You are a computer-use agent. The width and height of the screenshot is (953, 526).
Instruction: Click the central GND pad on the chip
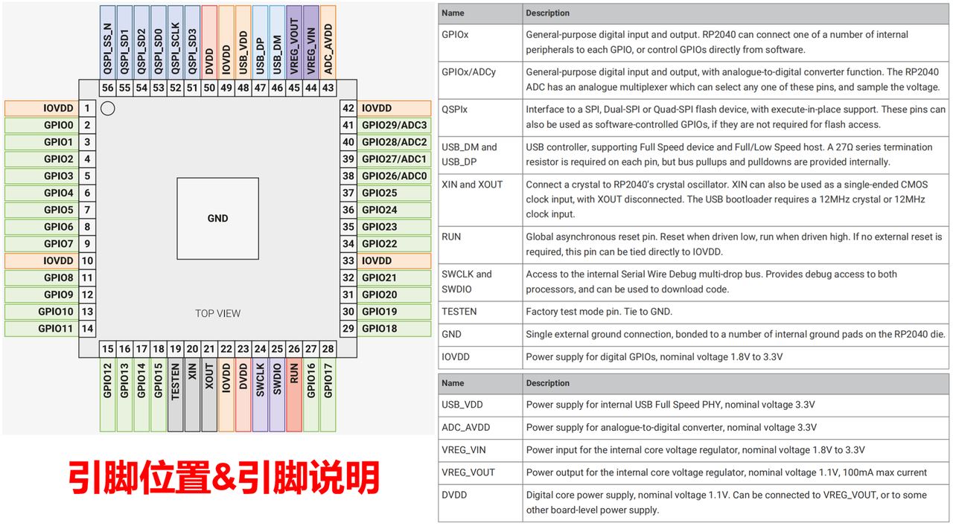point(217,218)
